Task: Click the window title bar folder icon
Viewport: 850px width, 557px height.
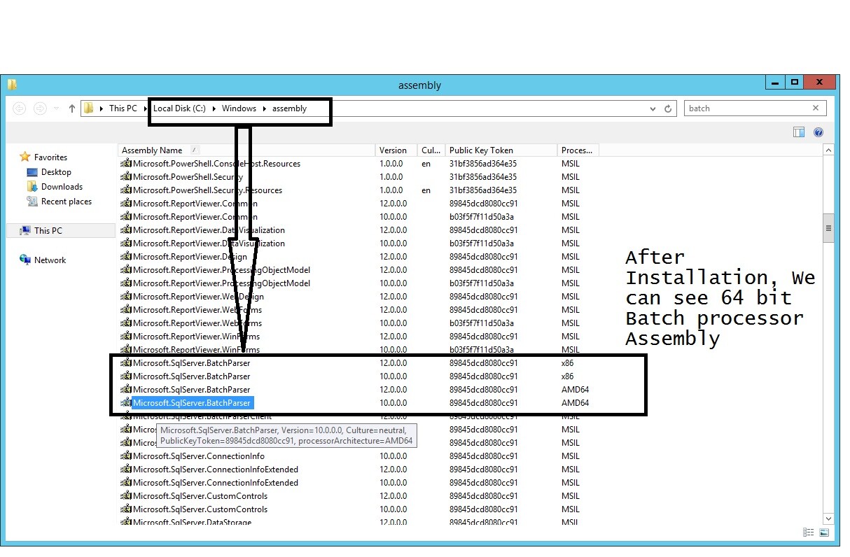Action: (12, 85)
